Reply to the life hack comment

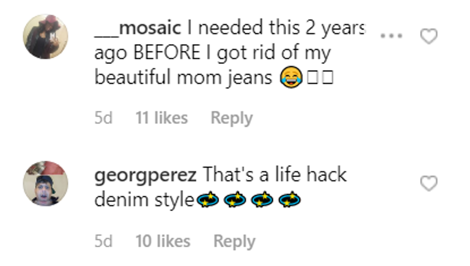[234, 241]
